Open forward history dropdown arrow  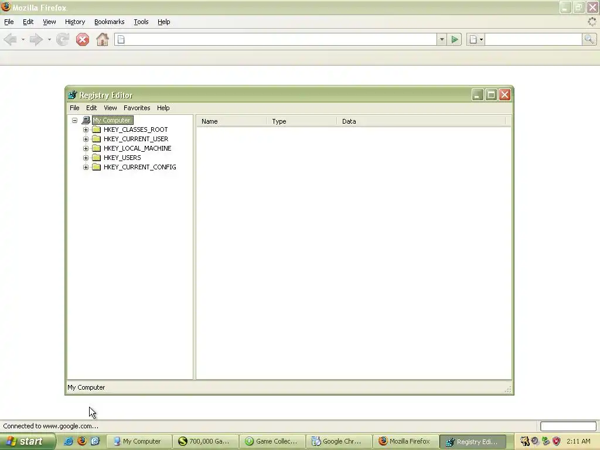click(x=49, y=39)
